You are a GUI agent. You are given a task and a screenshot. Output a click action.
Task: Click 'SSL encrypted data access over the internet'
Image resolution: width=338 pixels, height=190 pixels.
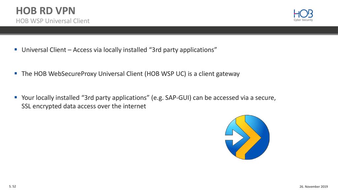click(x=84, y=106)
